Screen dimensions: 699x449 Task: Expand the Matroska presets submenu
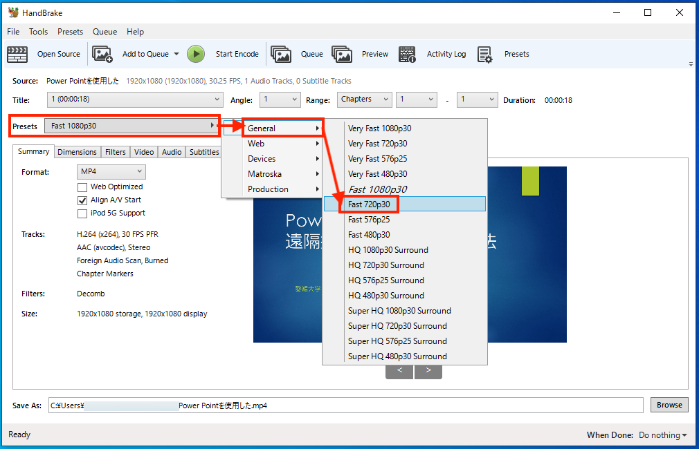[x=272, y=173]
